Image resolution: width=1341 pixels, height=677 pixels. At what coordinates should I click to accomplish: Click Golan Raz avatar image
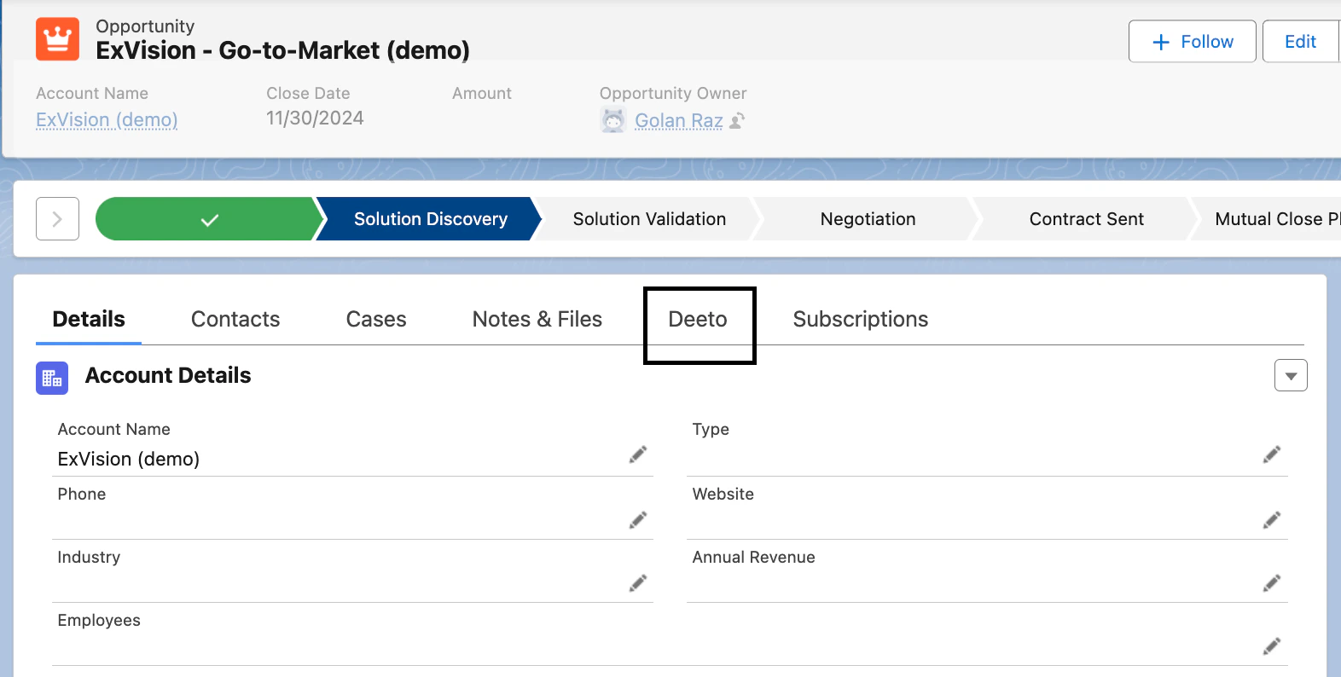(x=613, y=121)
